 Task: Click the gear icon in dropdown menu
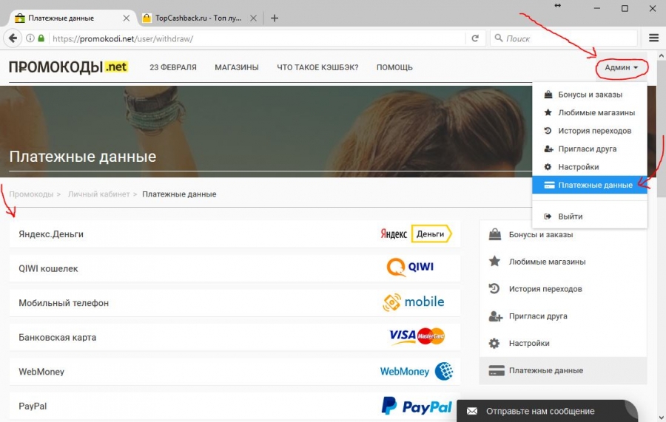click(x=548, y=167)
